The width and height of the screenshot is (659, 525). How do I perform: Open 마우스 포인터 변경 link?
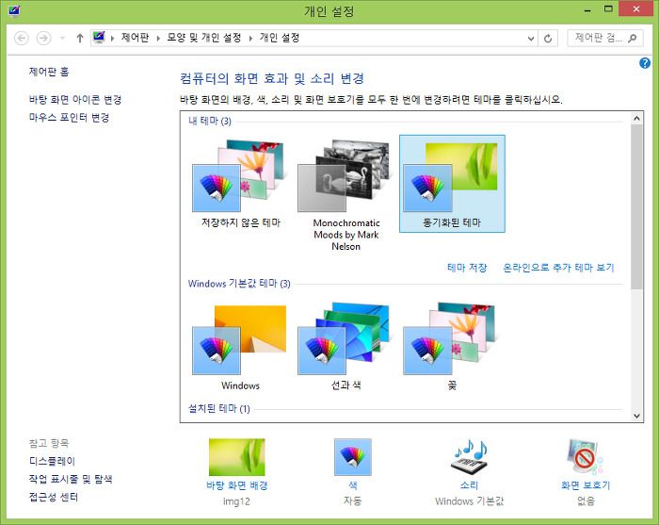(70, 118)
